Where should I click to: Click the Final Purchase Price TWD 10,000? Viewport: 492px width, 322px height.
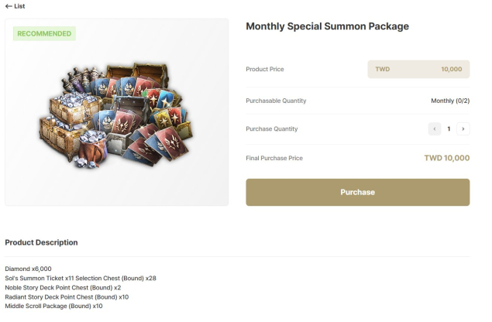(446, 158)
